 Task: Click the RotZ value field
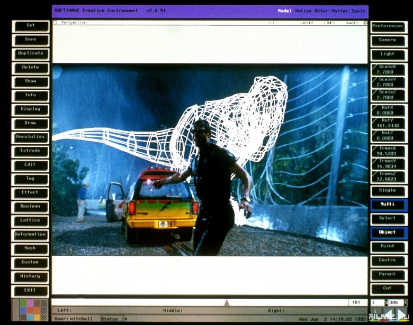[389, 136]
